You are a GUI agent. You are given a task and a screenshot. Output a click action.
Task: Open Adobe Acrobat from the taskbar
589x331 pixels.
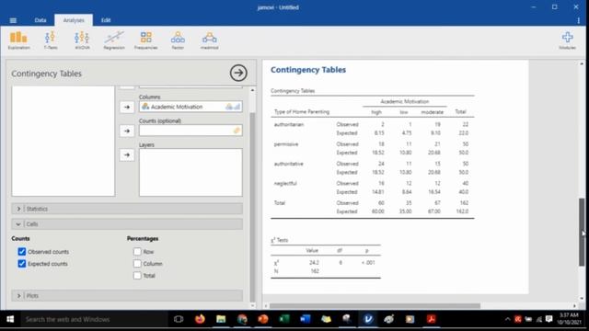click(x=432, y=319)
